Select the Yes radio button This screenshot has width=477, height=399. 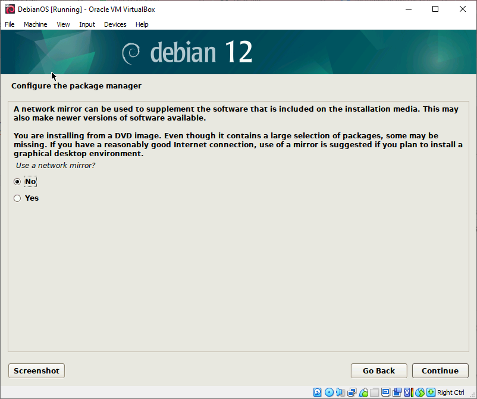click(17, 198)
